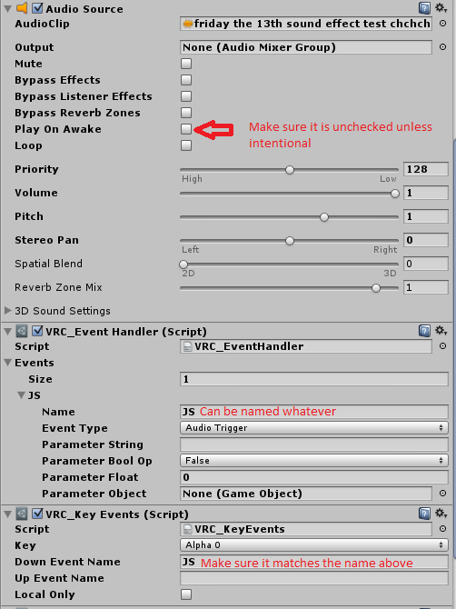Click the Priority value field
The height and width of the screenshot is (609, 456).
click(426, 169)
